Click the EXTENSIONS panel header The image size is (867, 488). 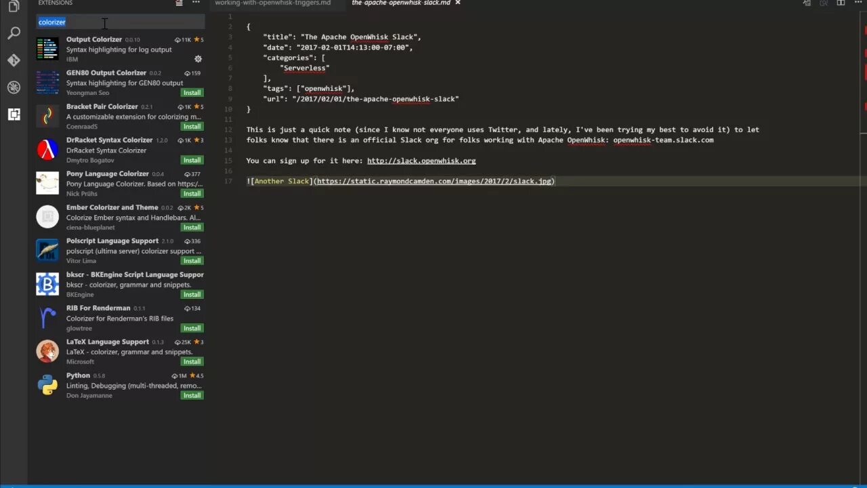point(56,3)
